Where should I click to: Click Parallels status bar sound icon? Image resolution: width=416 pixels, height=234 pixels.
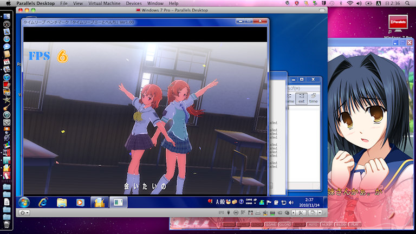(265, 213)
